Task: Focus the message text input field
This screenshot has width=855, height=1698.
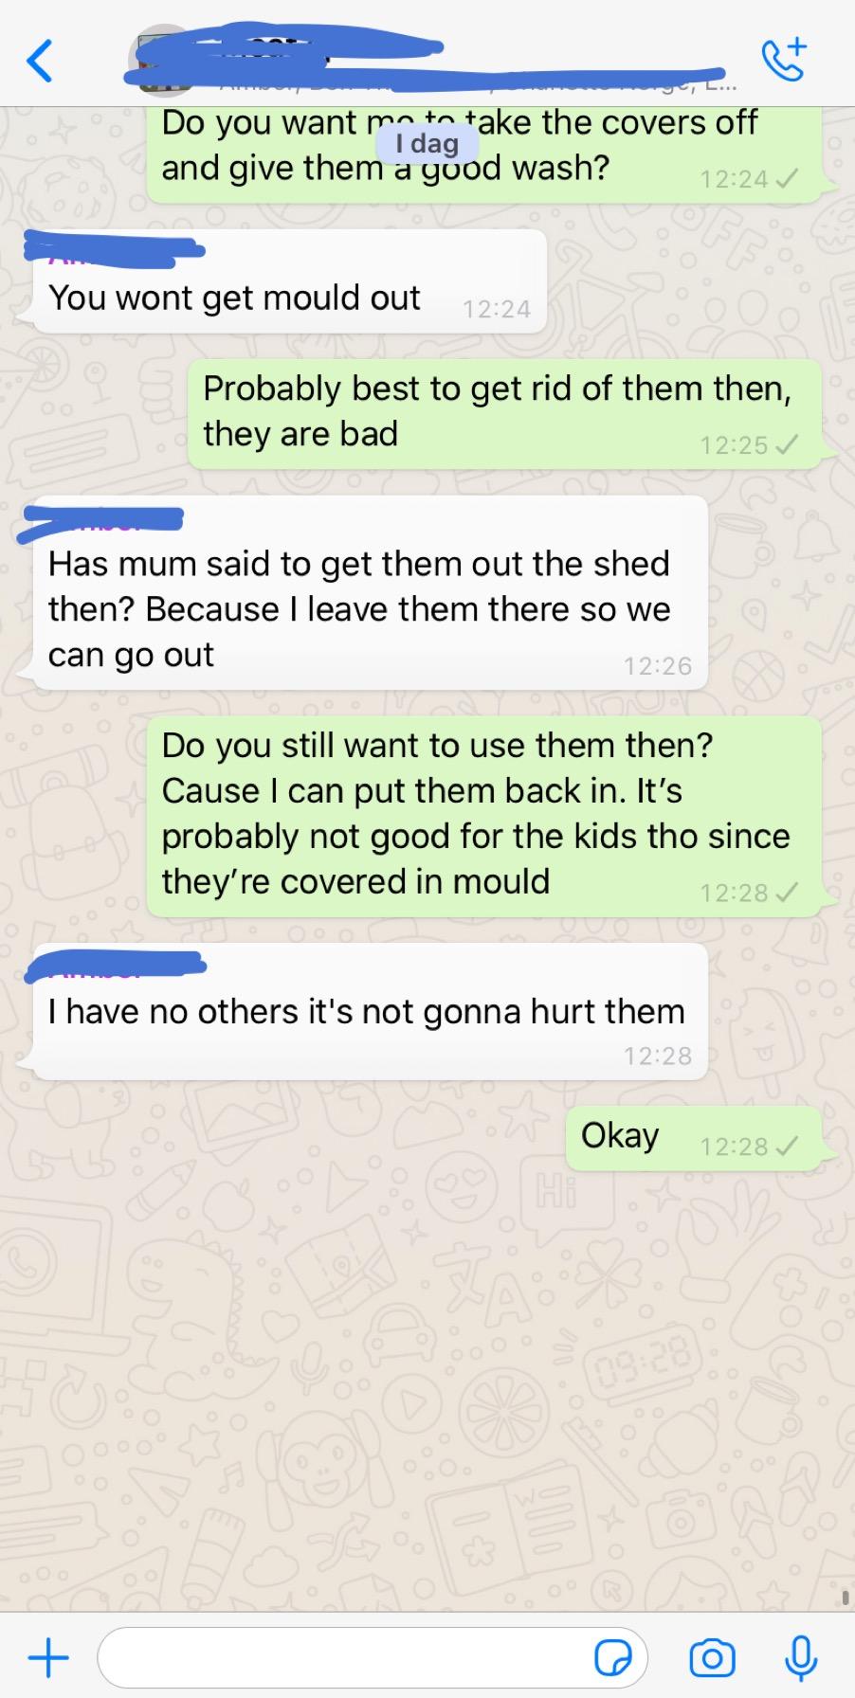Action: point(373,1657)
